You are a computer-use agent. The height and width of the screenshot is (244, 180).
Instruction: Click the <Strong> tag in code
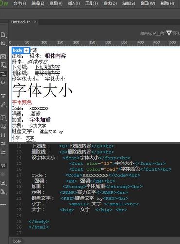tap(74, 187)
